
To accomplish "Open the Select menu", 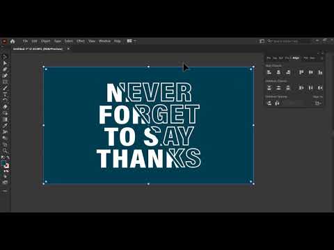I will [69, 41].
